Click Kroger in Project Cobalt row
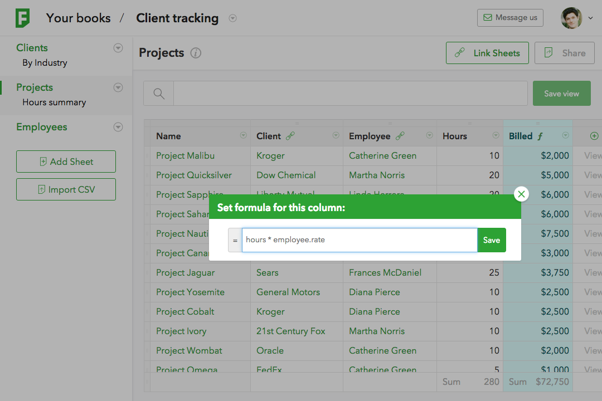 coord(270,312)
